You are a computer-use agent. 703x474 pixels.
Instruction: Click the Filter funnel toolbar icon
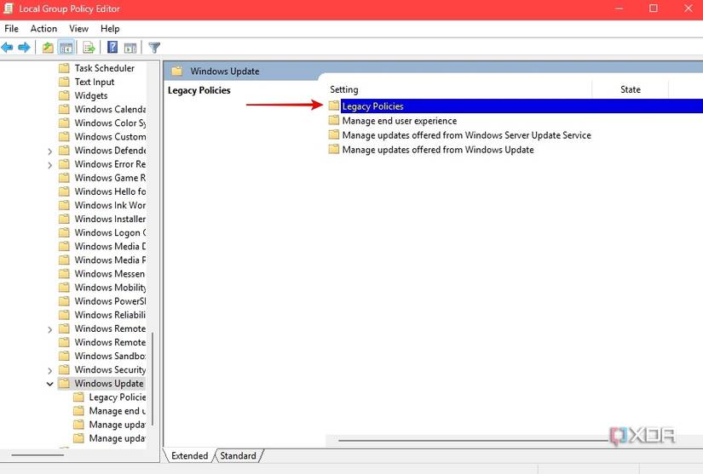coord(154,47)
